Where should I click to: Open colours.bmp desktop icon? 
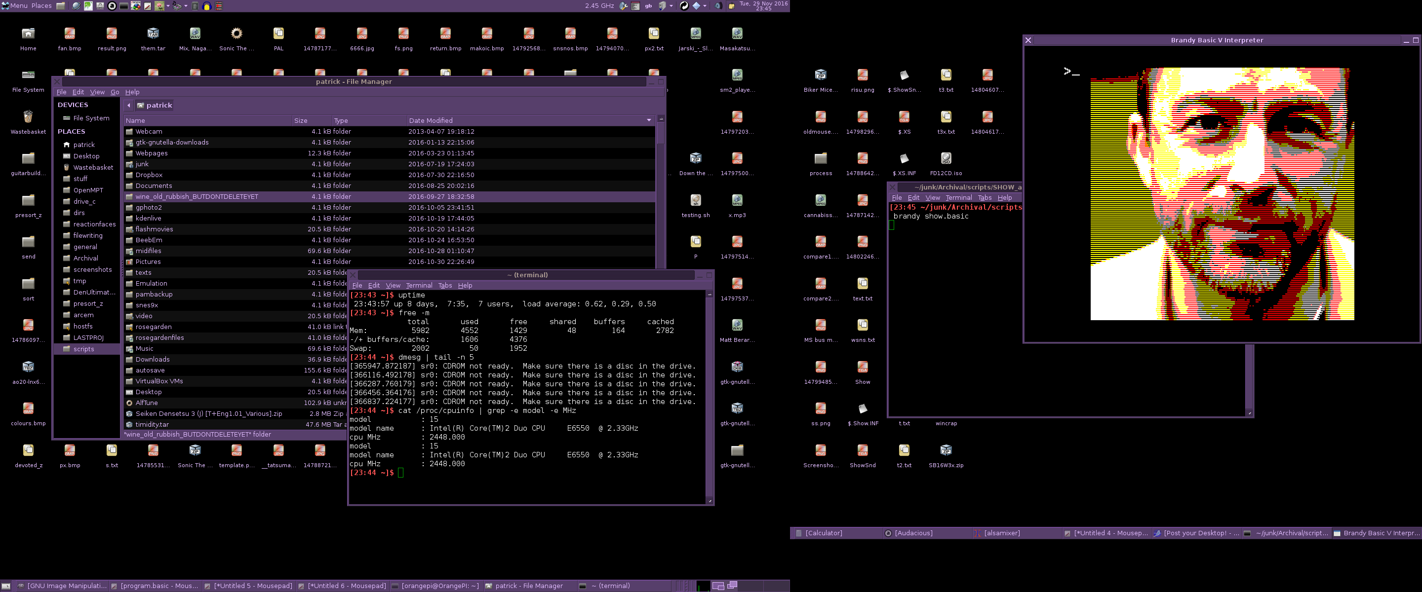pyautogui.click(x=28, y=414)
